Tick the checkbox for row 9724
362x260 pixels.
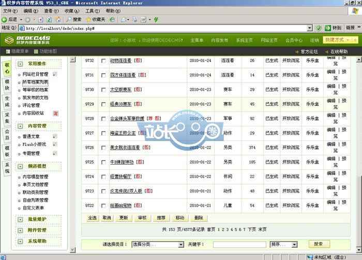(103, 177)
